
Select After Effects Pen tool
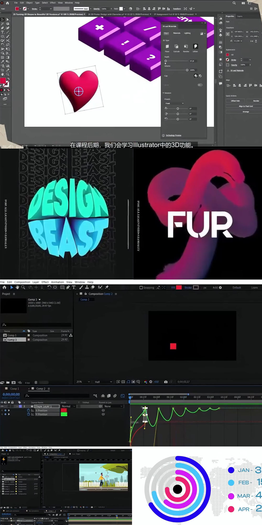tap(68, 287)
